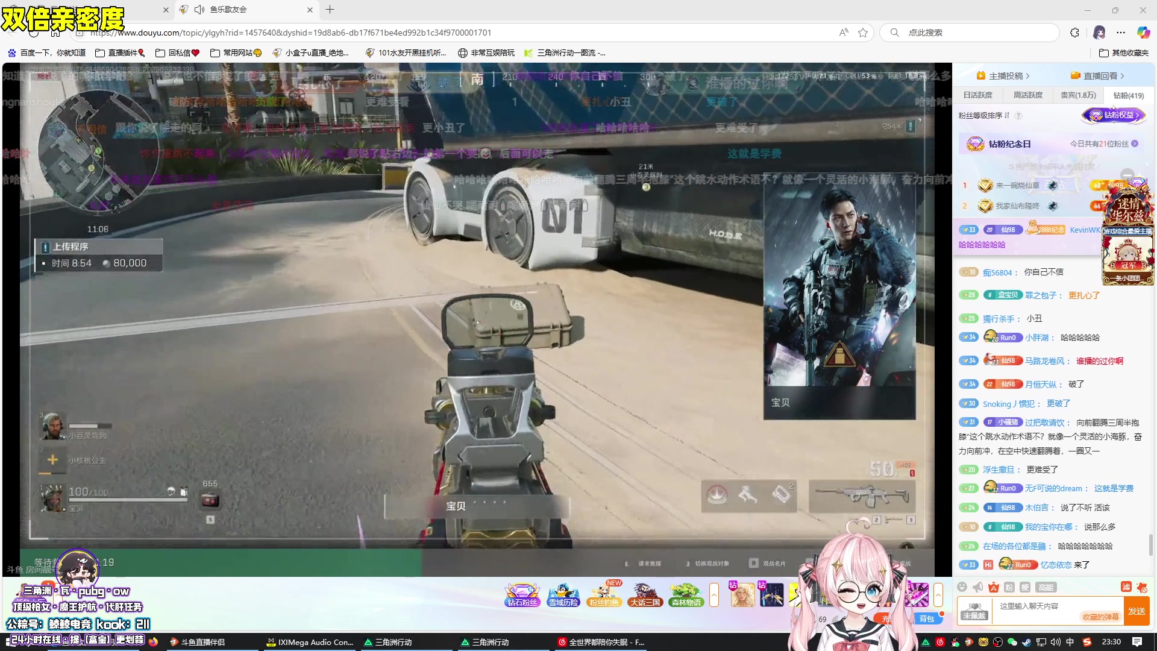This screenshot has height=651, width=1157.
Task: Open the emoji picker in chat toolbar
Action: pyautogui.click(x=962, y=587)
